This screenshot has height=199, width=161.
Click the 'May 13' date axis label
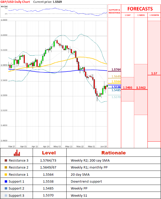click(69, 146)
